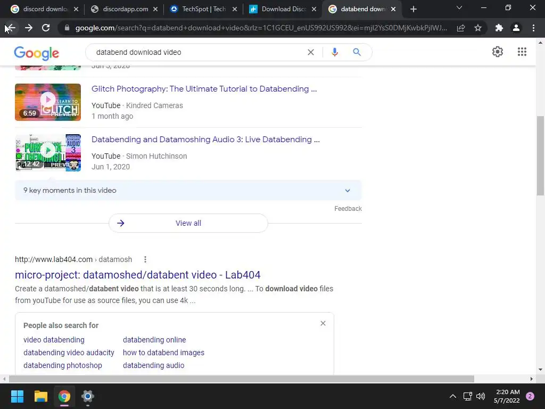Expand 9 key moments in this video
This screenshot has width=545, height=409.
[188, 190]
